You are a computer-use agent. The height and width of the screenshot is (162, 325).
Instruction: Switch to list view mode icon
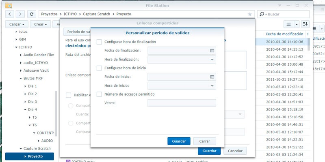(288, 24)
